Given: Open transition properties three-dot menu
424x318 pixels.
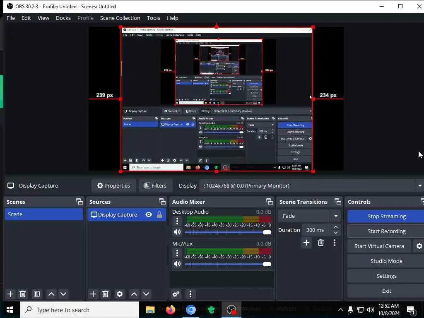Looking at the screenshot, I should click(x=335, y=243).
